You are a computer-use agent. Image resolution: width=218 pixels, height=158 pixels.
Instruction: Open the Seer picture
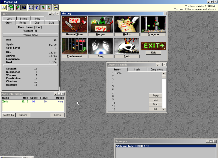click(101, 46)
